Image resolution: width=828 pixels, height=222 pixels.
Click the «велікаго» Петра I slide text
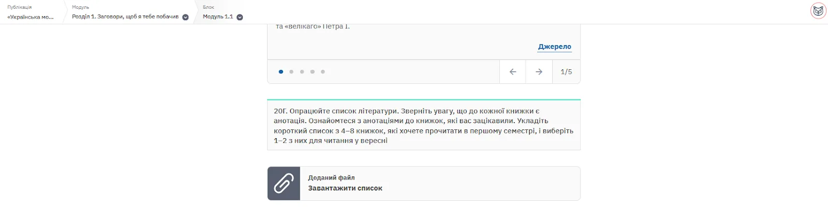coord(313,26)
